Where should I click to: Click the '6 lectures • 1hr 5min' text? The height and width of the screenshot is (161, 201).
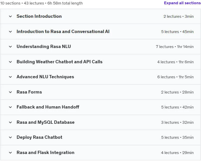175,77
